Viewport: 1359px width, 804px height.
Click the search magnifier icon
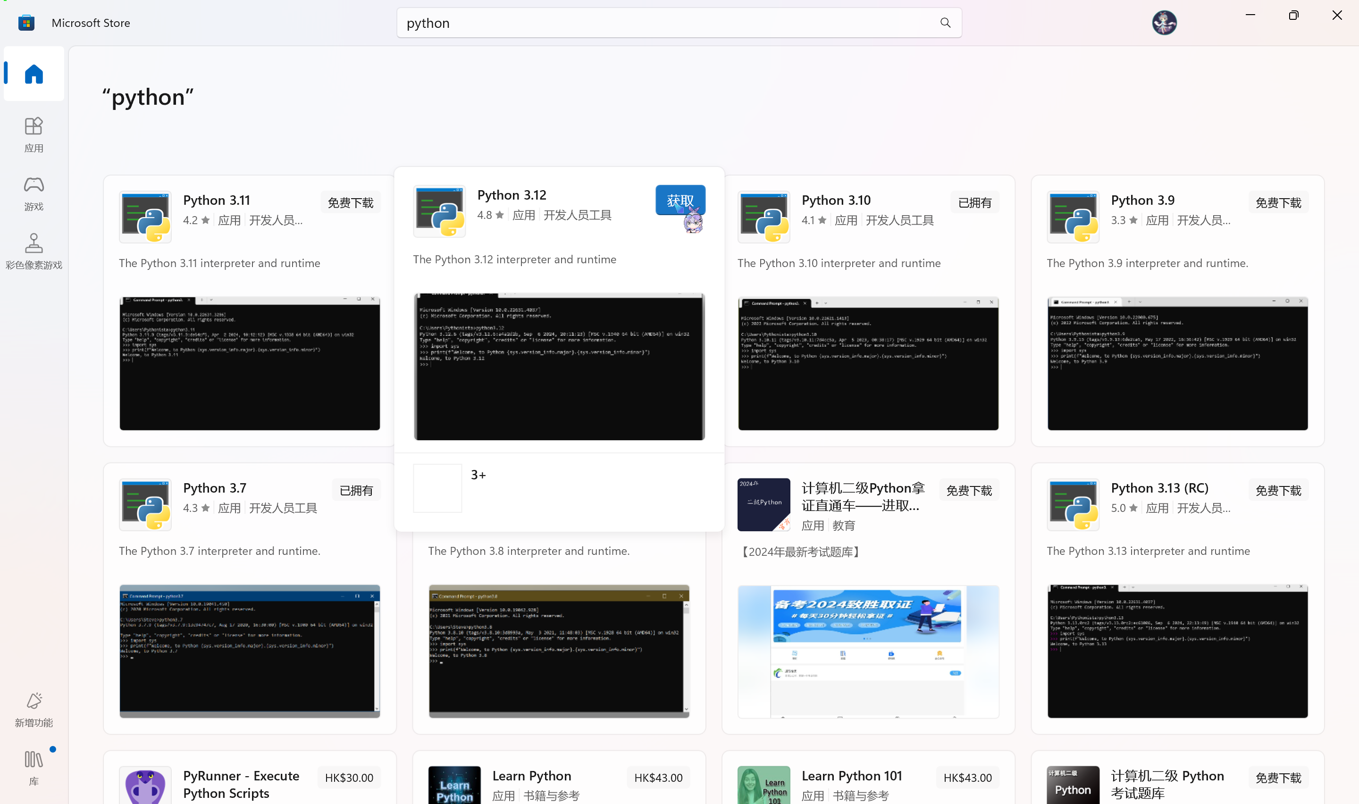(945, 22)
